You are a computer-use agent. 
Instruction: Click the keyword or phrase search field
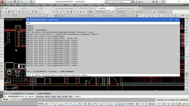coord(119,2)
